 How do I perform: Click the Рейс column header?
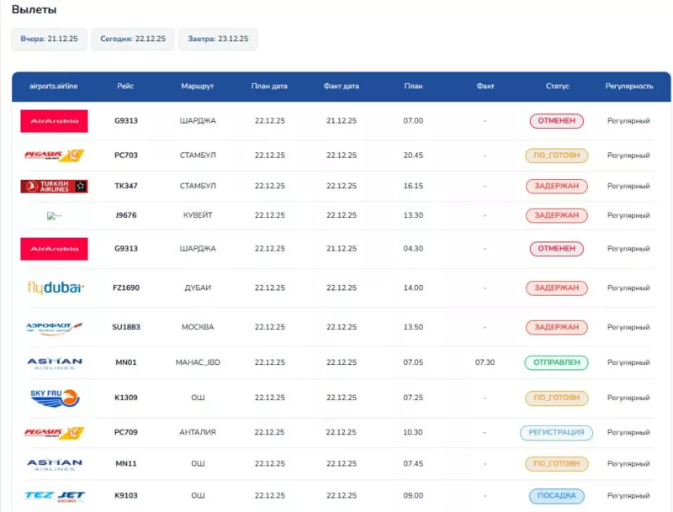tap(126, 86)
